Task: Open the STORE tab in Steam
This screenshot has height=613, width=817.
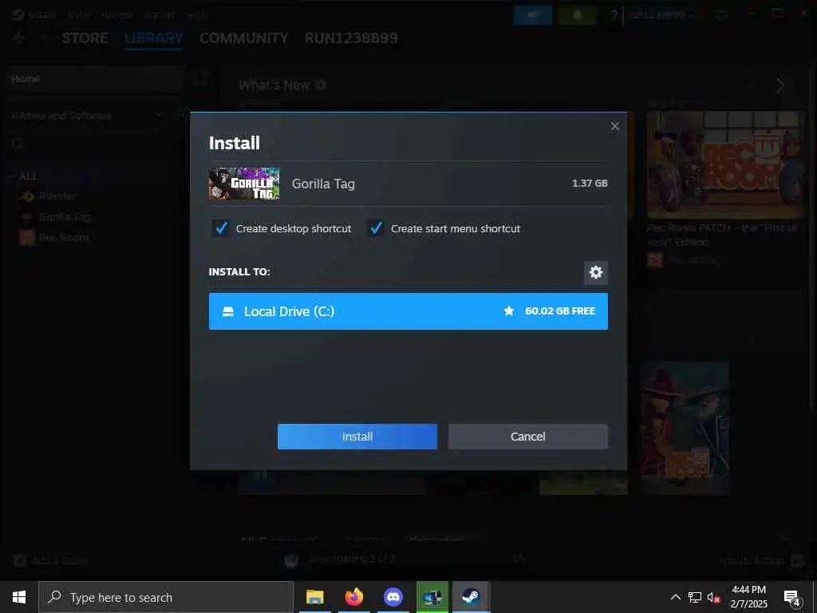Action: (85, 38)
